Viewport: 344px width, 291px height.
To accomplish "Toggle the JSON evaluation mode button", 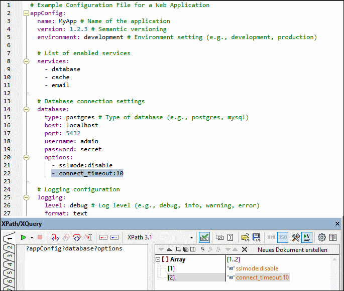I will pos(283,237).
